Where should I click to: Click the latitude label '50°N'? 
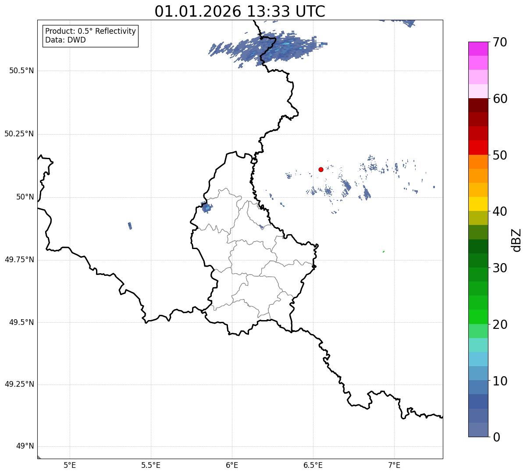(25, 197)
